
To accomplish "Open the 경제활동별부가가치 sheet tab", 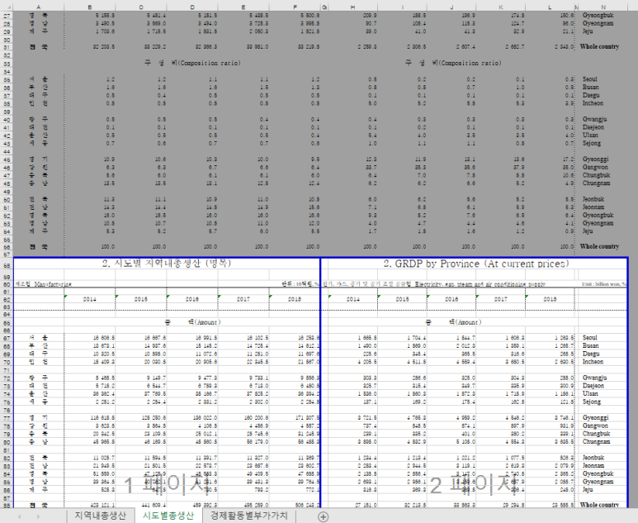I will pos(248,516).
